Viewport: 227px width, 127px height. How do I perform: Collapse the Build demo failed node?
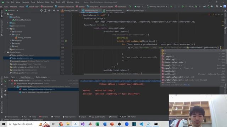coord(10,81)
